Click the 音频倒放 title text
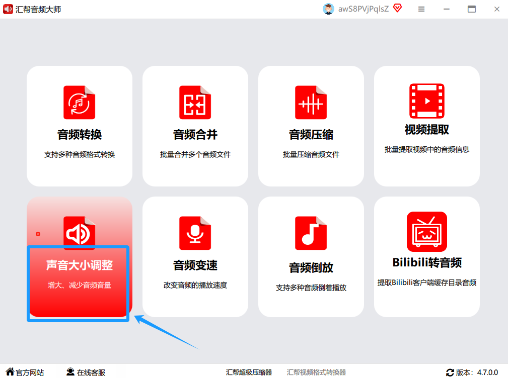The width and height of the screenshot is (508, 378). pos(311,268)
